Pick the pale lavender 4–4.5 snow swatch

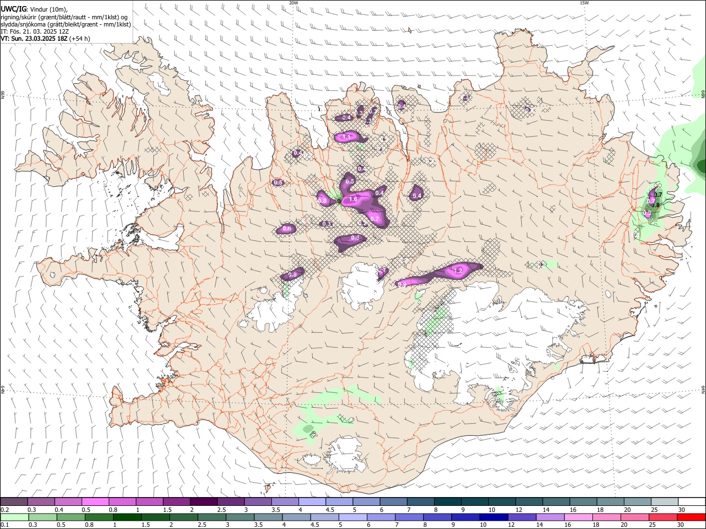(311, 501)
